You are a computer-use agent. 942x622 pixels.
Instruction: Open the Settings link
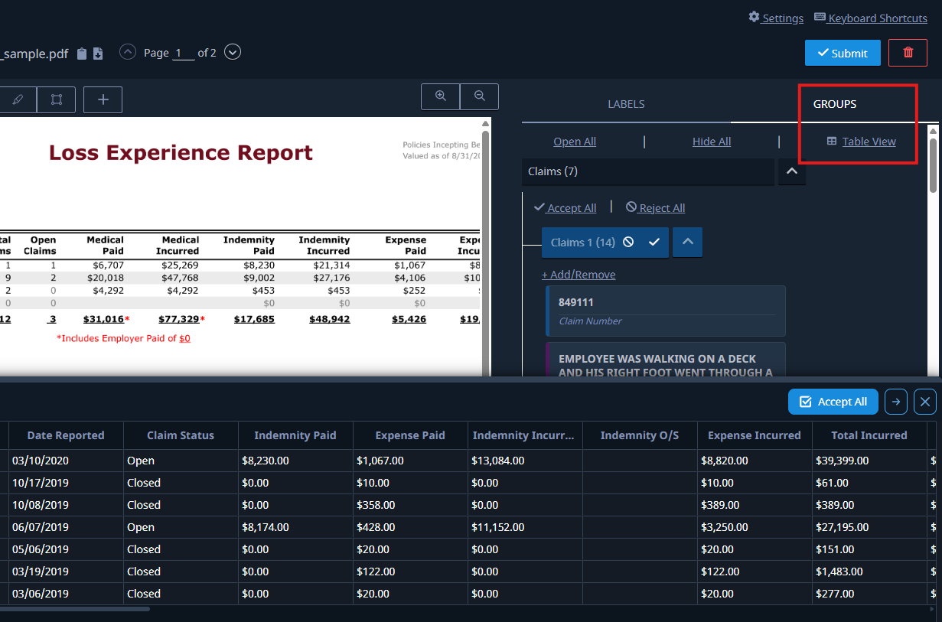[x=776, y=18]
